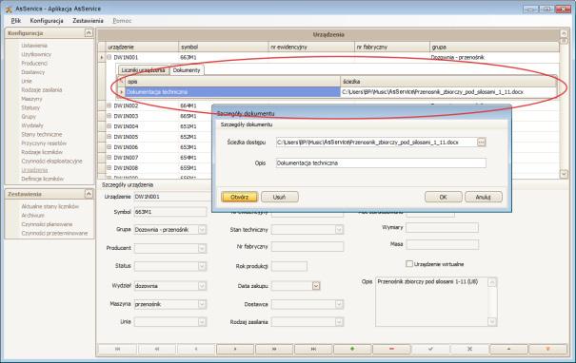Screen dimensions: 576x363
Task: Collapse the DW1N001 device row
Action: coord(109,57)
